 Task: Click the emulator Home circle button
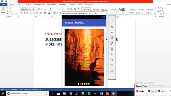[x=112, y=65]
